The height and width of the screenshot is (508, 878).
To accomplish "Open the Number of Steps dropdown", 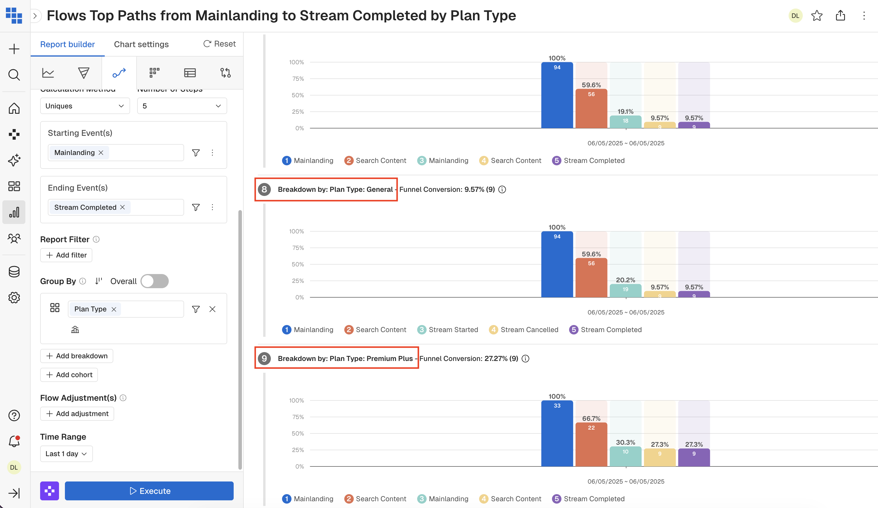I will (182, 106).
